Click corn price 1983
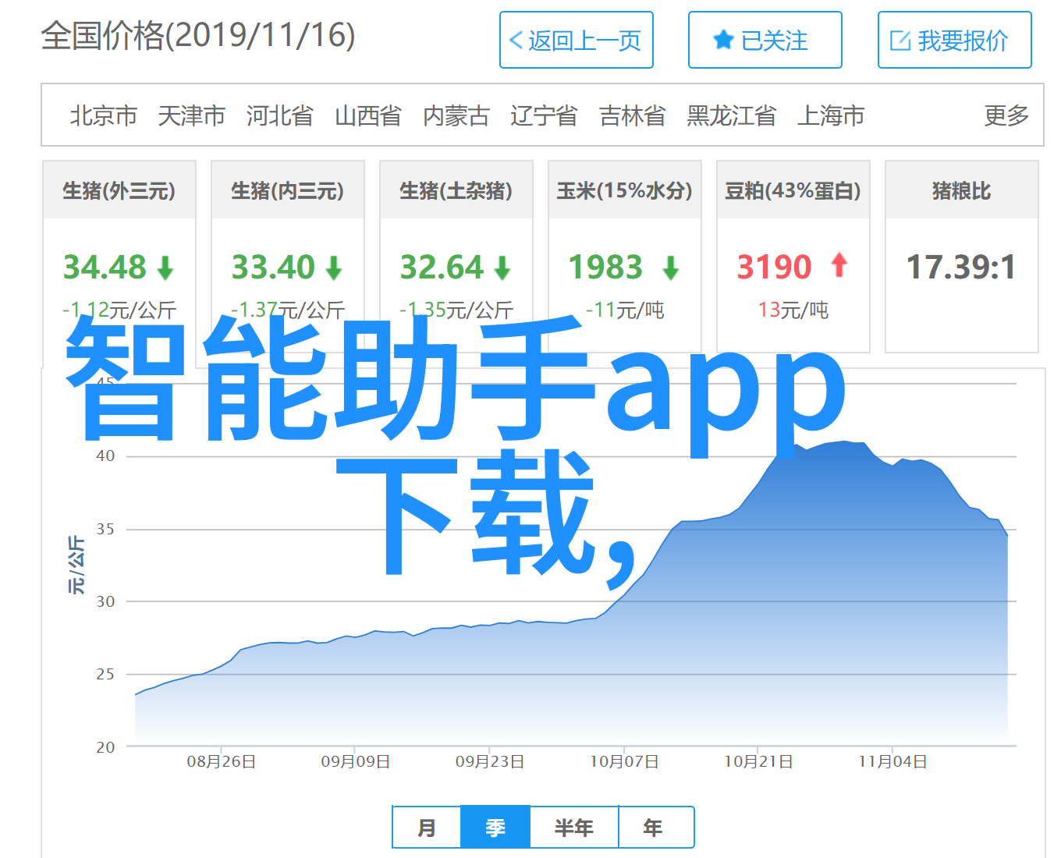Viewport: 1061px width, 858px height. click(605, 268)
